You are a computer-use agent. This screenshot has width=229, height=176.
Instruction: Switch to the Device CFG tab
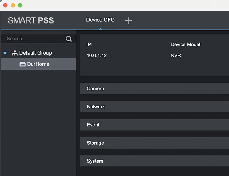(x=100, y=20)
